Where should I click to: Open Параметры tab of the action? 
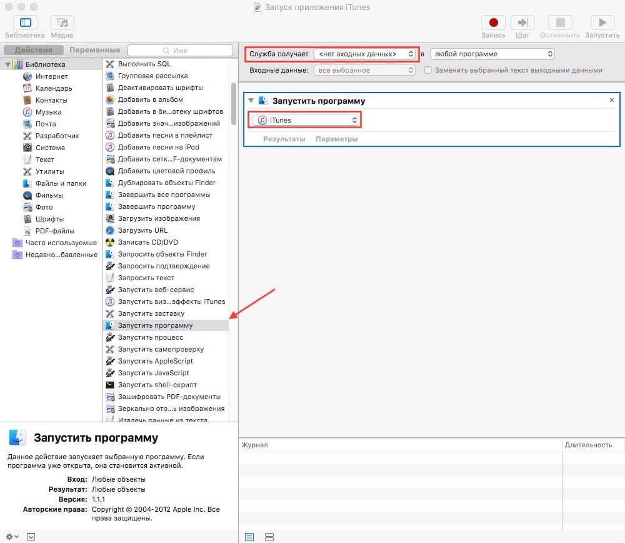[336, 139]
